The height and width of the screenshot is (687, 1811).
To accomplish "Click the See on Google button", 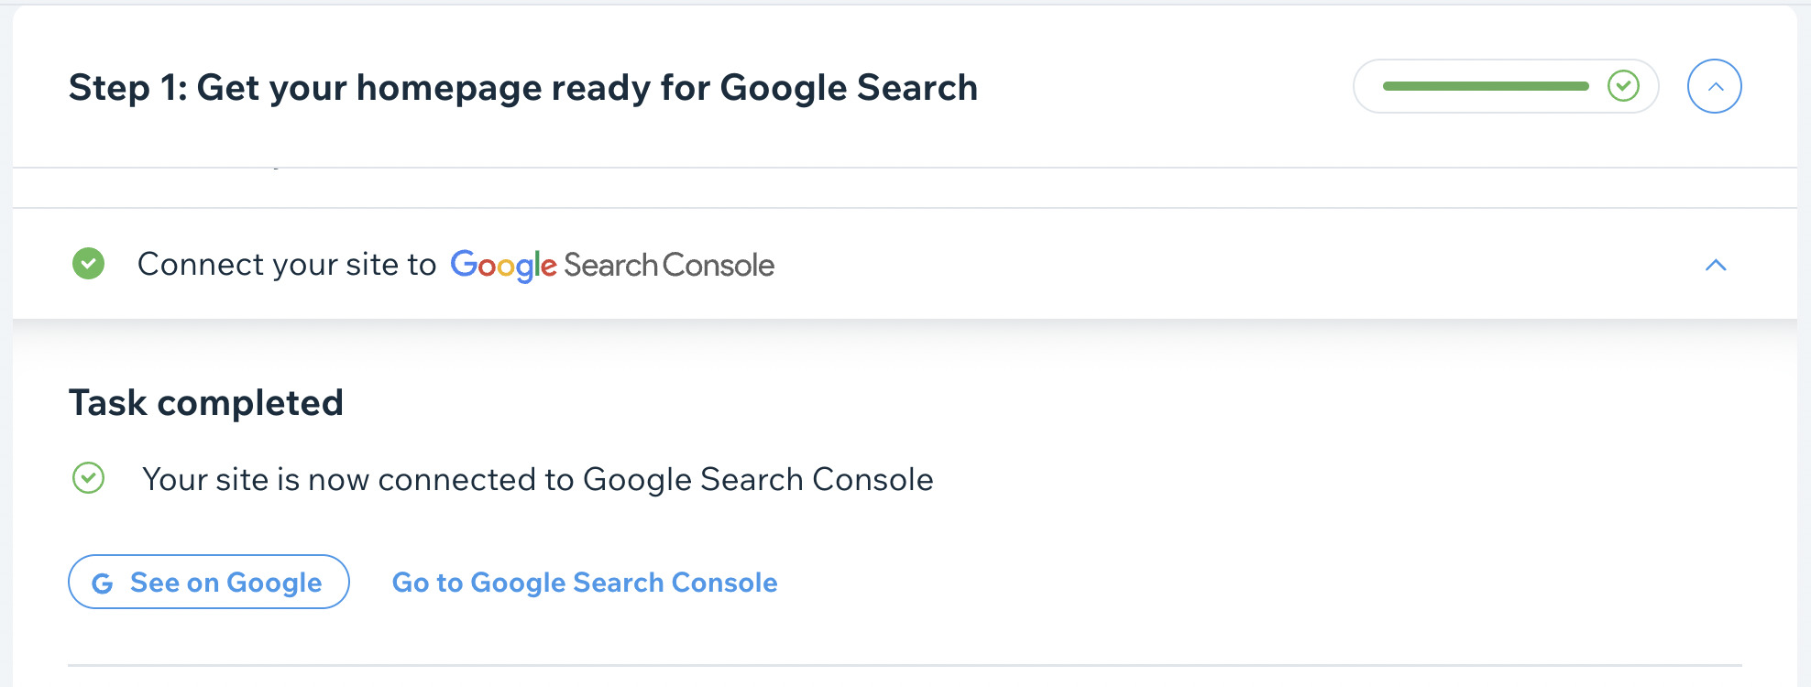I will 208,582.
